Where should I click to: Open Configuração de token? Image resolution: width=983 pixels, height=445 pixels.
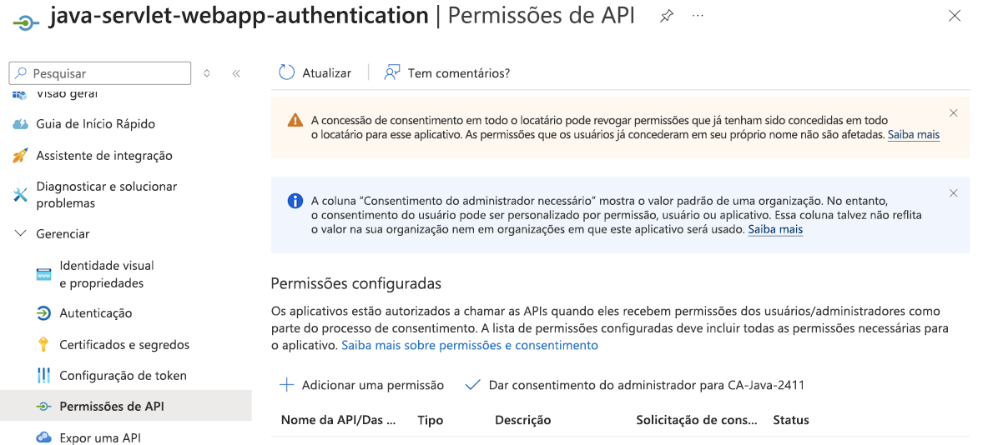123,376
